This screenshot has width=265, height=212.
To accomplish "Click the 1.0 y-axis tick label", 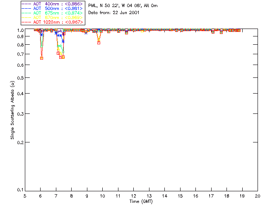I will [20, 30].
